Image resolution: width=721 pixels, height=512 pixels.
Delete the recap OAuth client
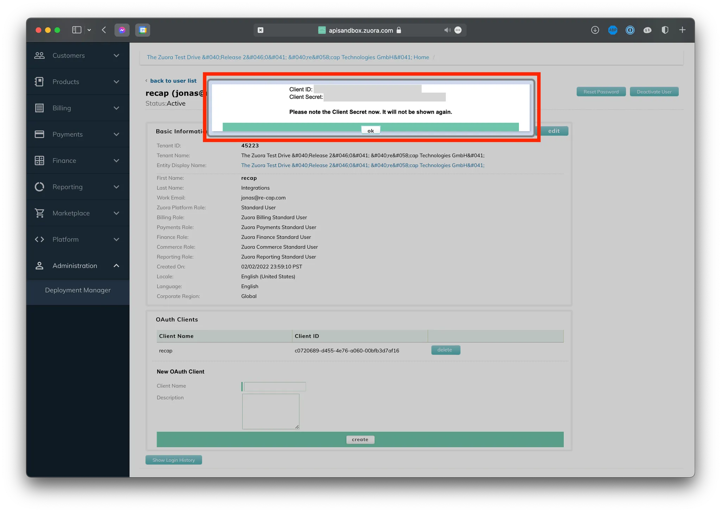[x=446, y=350]
